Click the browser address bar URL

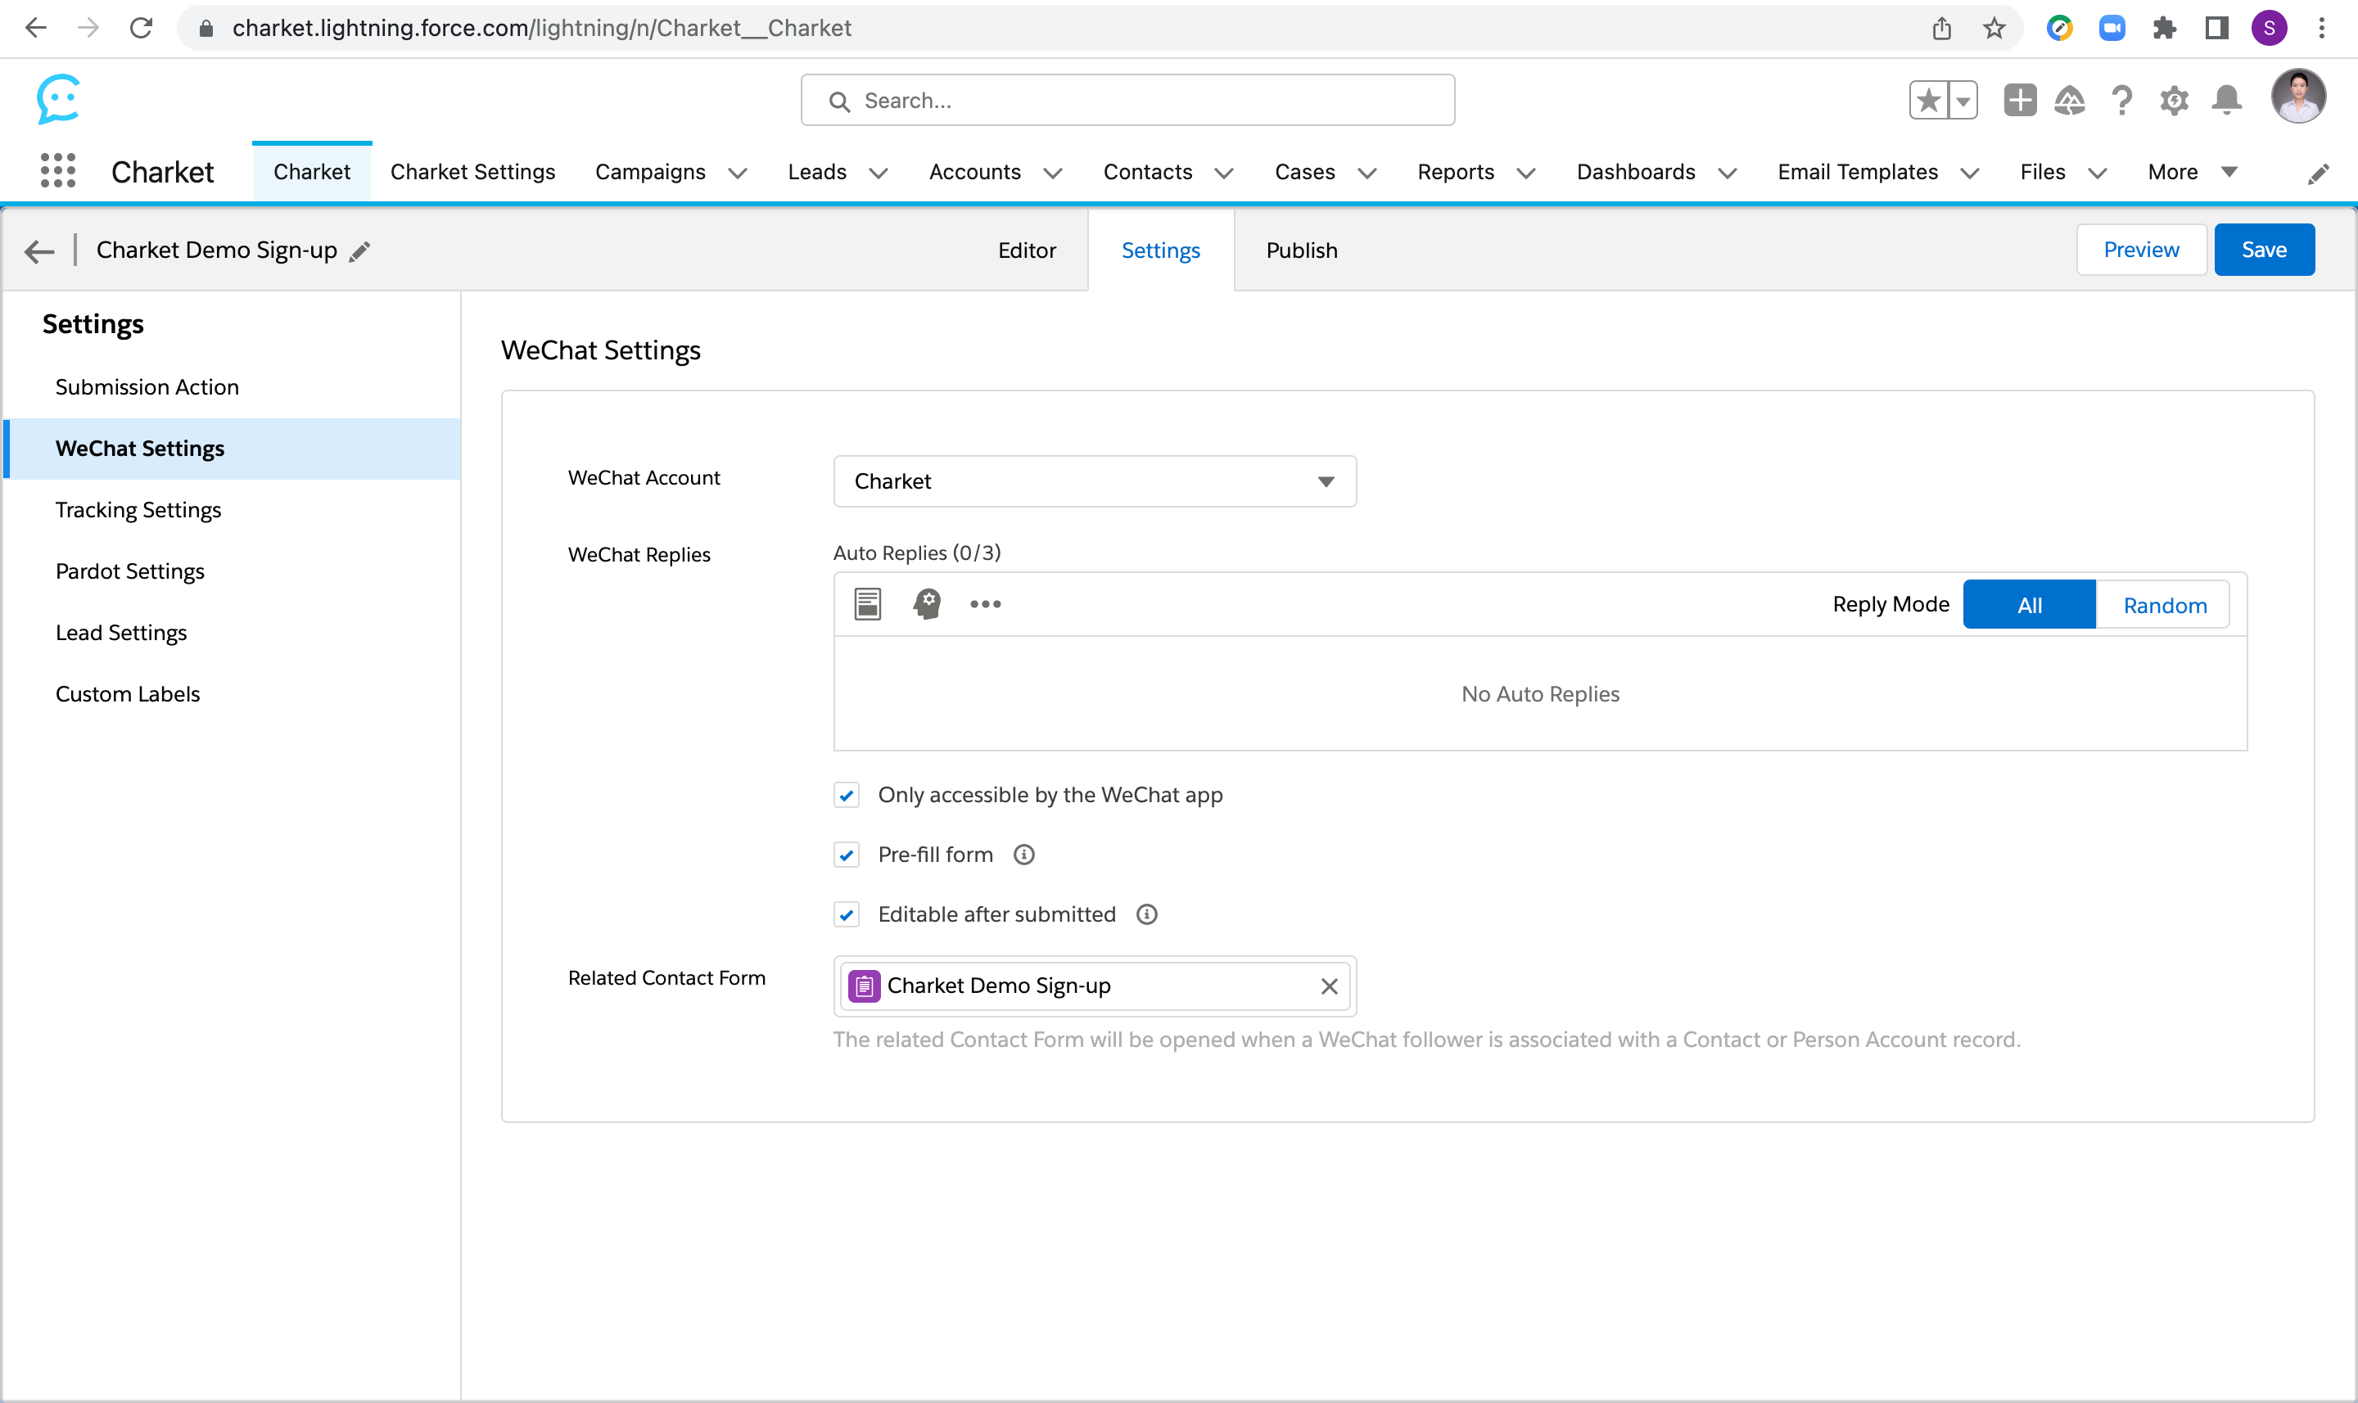pyautogui.click(x=542, y=29)
